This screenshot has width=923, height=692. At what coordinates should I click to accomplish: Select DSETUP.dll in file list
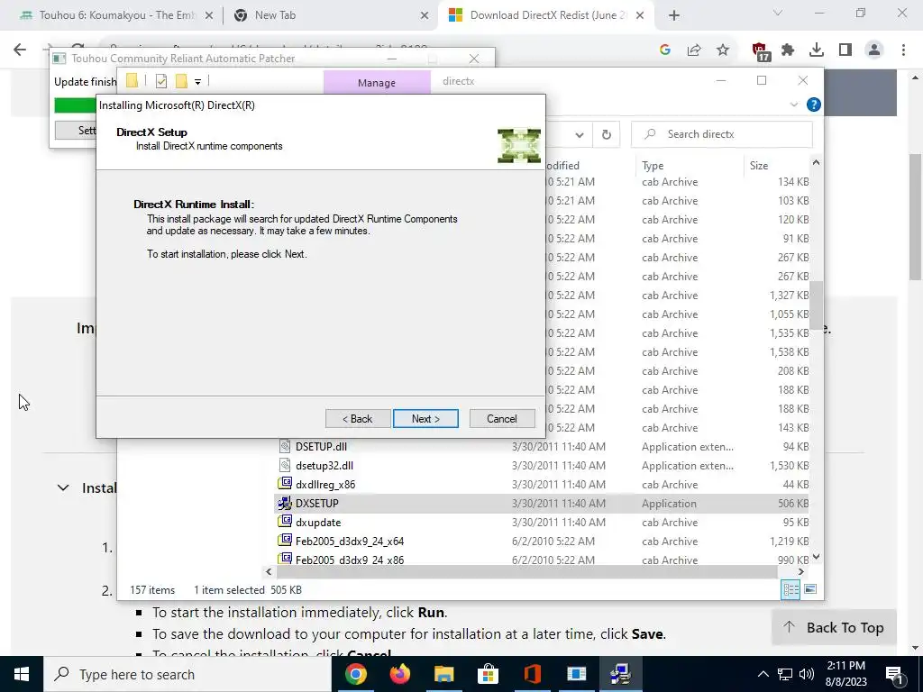pyautogui.click(x=542, y=447)
